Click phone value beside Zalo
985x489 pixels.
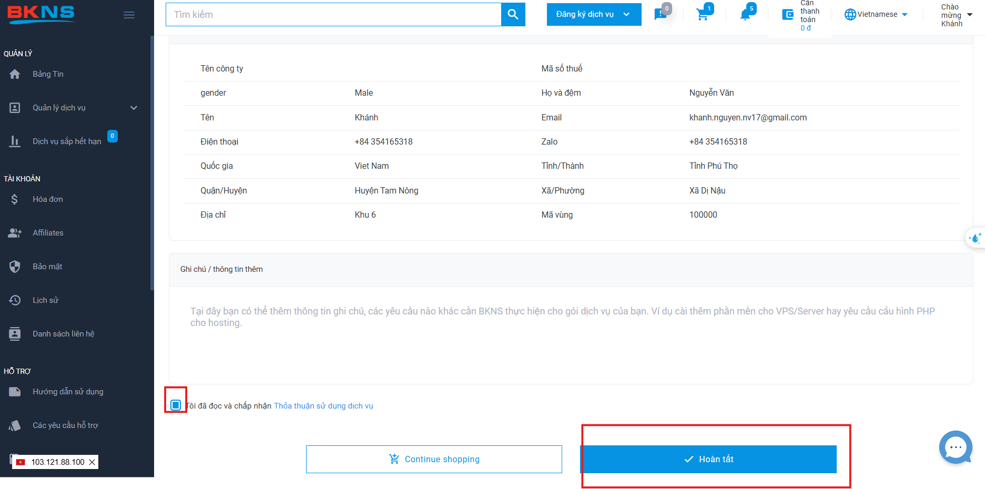click(718, 142)
